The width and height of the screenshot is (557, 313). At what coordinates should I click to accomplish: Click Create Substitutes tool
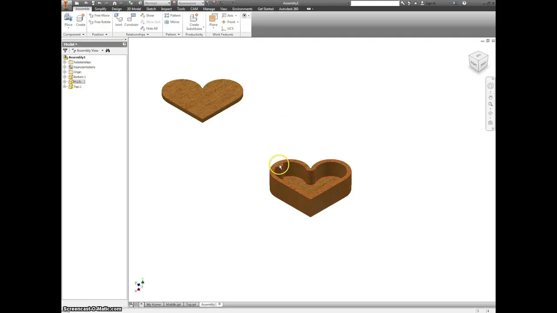(194, 22)
